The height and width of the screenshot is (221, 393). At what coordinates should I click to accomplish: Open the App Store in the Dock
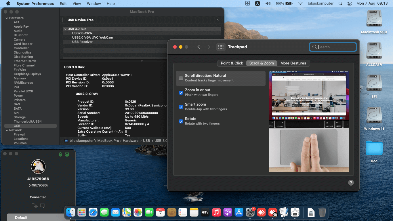pos(239,212)
